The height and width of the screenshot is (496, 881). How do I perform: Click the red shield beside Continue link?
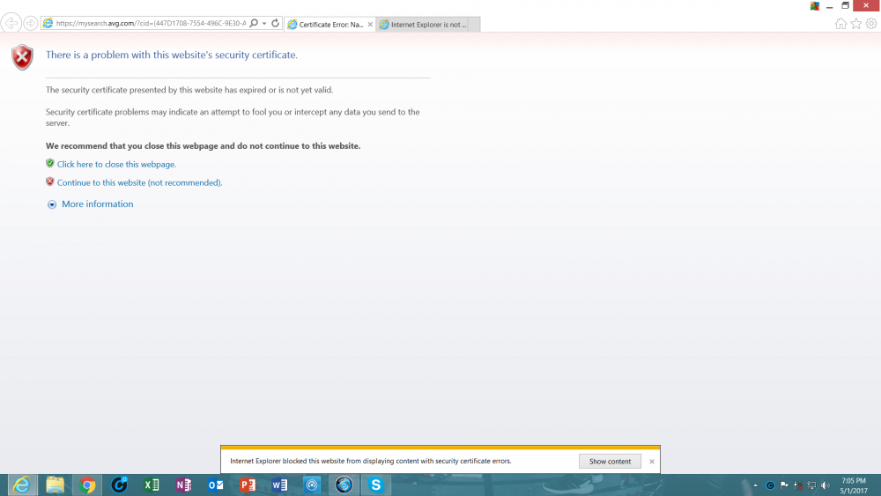click(x=50, y=182)
